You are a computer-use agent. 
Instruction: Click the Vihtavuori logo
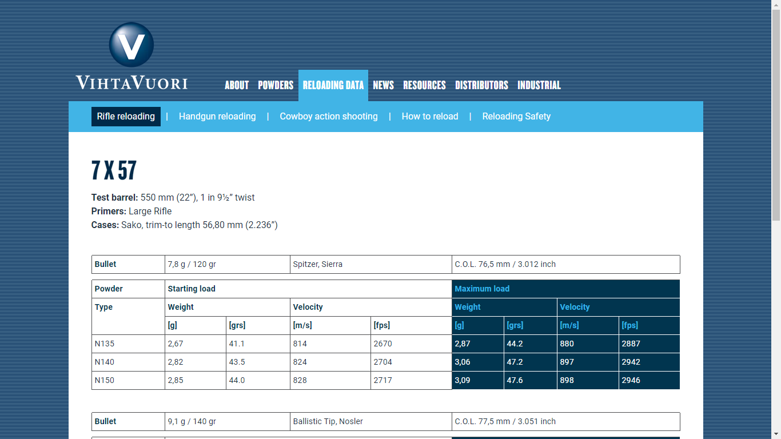tap(132, 56)
